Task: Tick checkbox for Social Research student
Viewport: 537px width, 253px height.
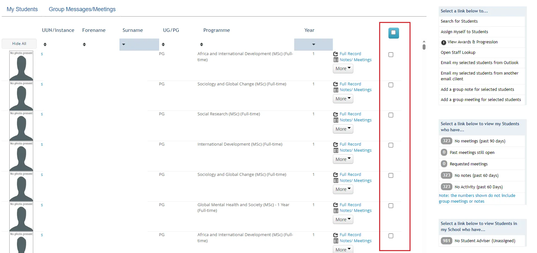Action: (391, 115)
